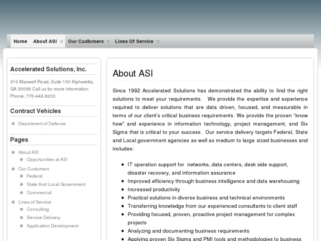321x241 pixels.
Task: Open the Commercial customers link
Action: 39,193
